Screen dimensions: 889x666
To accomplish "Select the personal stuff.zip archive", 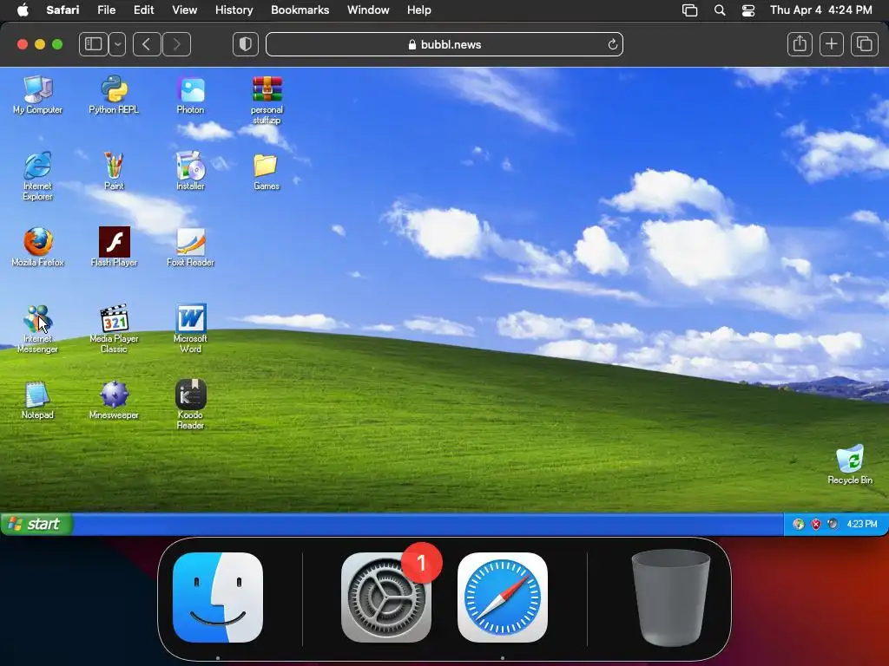I will pyautogui.click(x=267, y=100).
